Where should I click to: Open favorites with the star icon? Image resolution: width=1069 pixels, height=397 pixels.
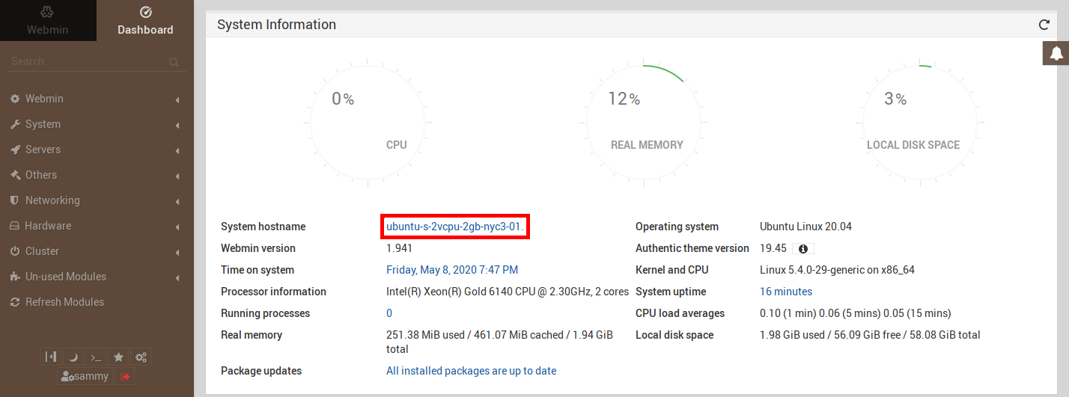(x=118, y=357)
